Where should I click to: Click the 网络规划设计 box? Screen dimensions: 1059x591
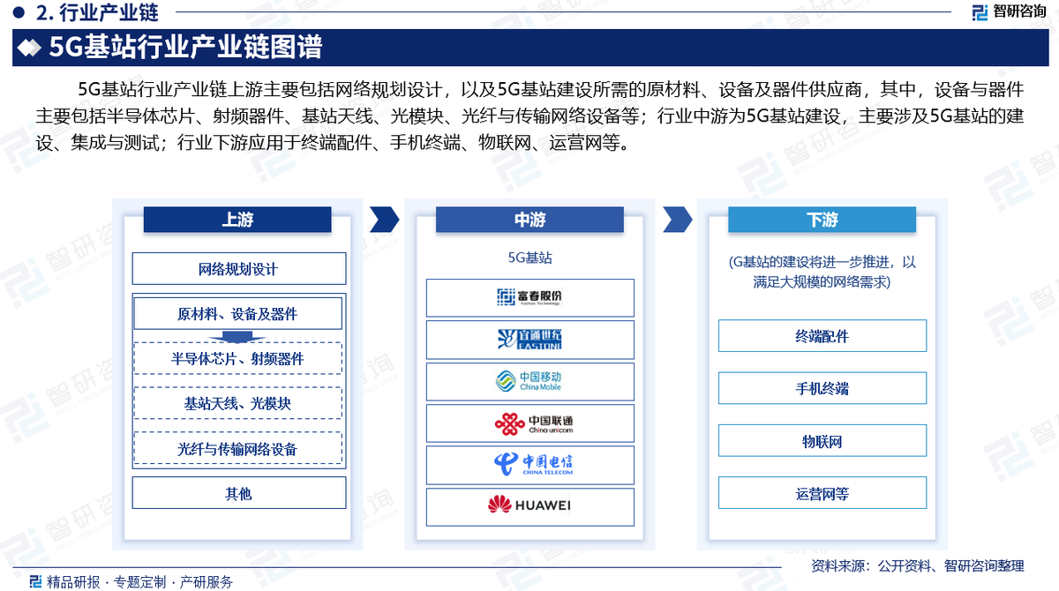(238, 268)
